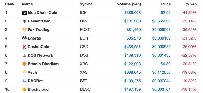Click the Asch diamond icon
Viewport: 203px width, 93px height.
(24, 72)
